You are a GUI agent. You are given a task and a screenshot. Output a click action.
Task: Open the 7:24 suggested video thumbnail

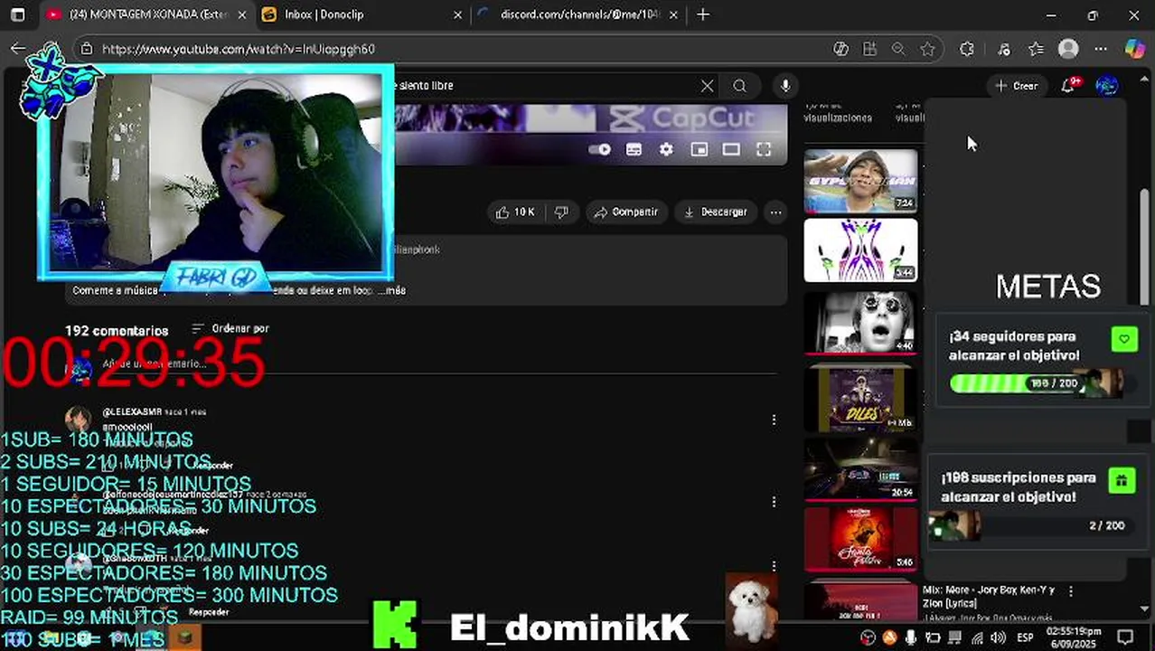(x=860, y=181)
